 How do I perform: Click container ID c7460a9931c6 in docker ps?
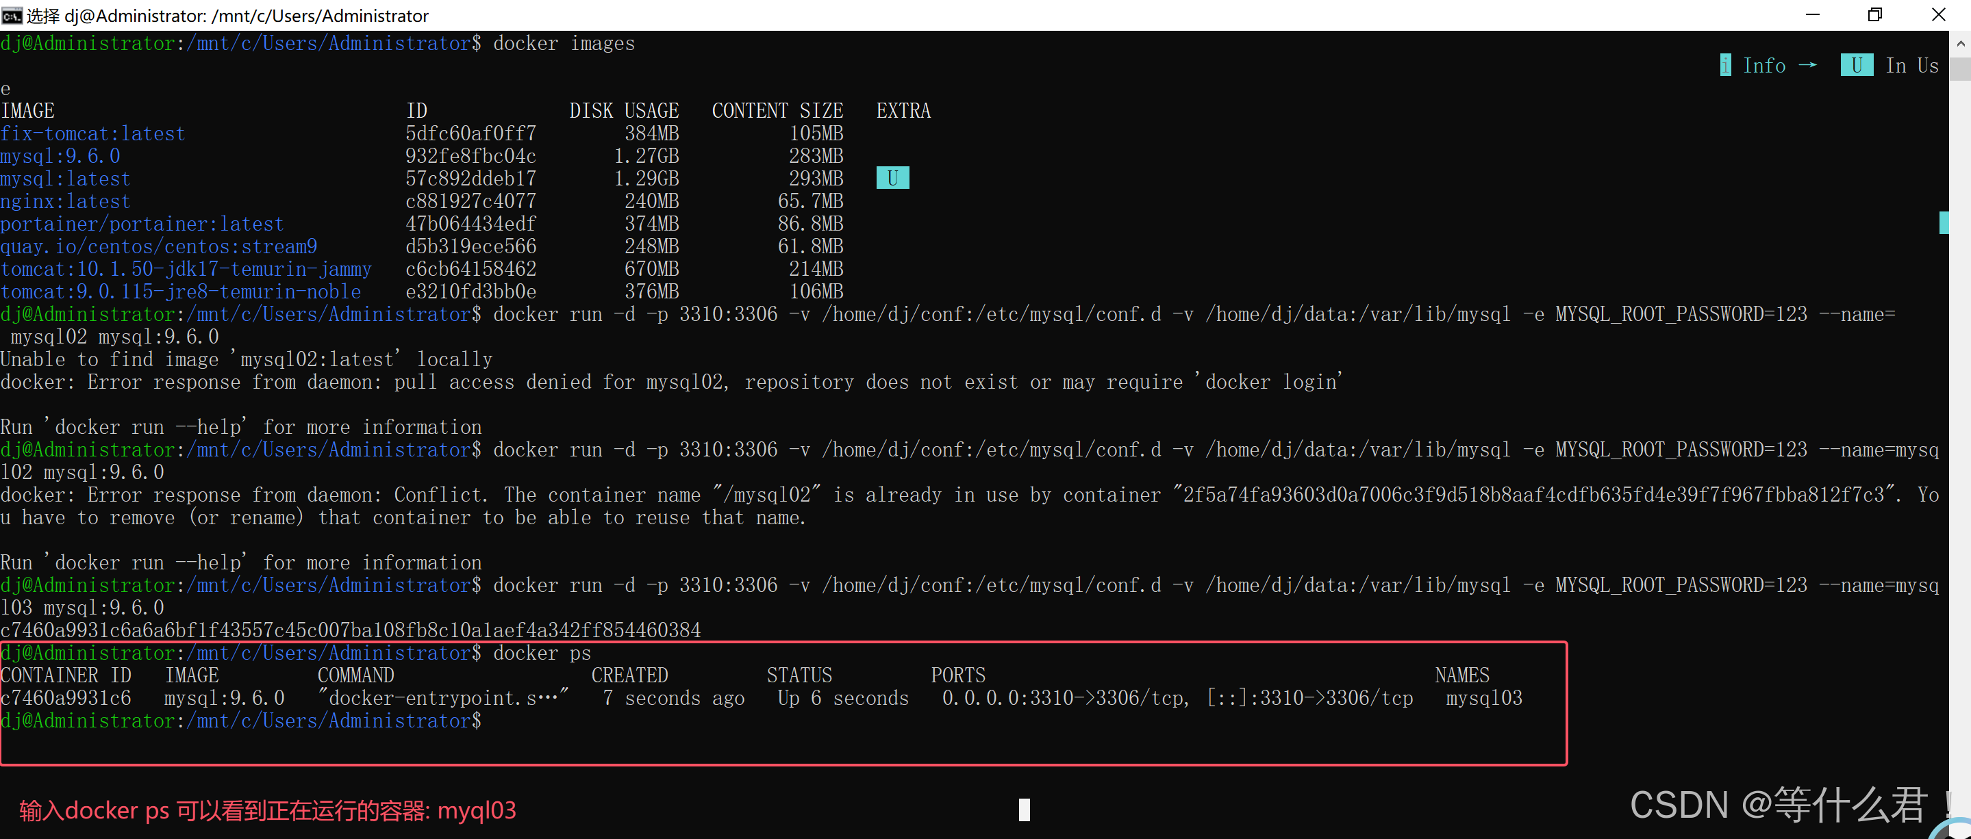click(x=66, y=698)
